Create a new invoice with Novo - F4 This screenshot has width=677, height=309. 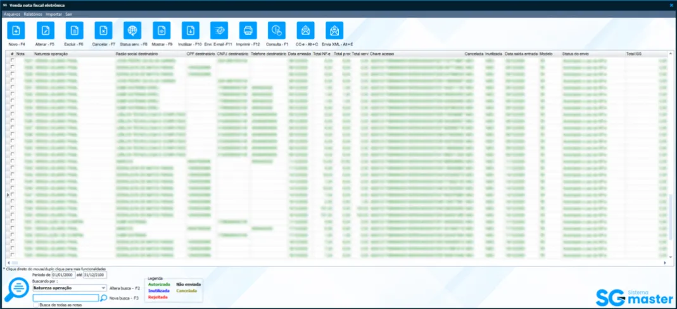click(x=16, y=30)
